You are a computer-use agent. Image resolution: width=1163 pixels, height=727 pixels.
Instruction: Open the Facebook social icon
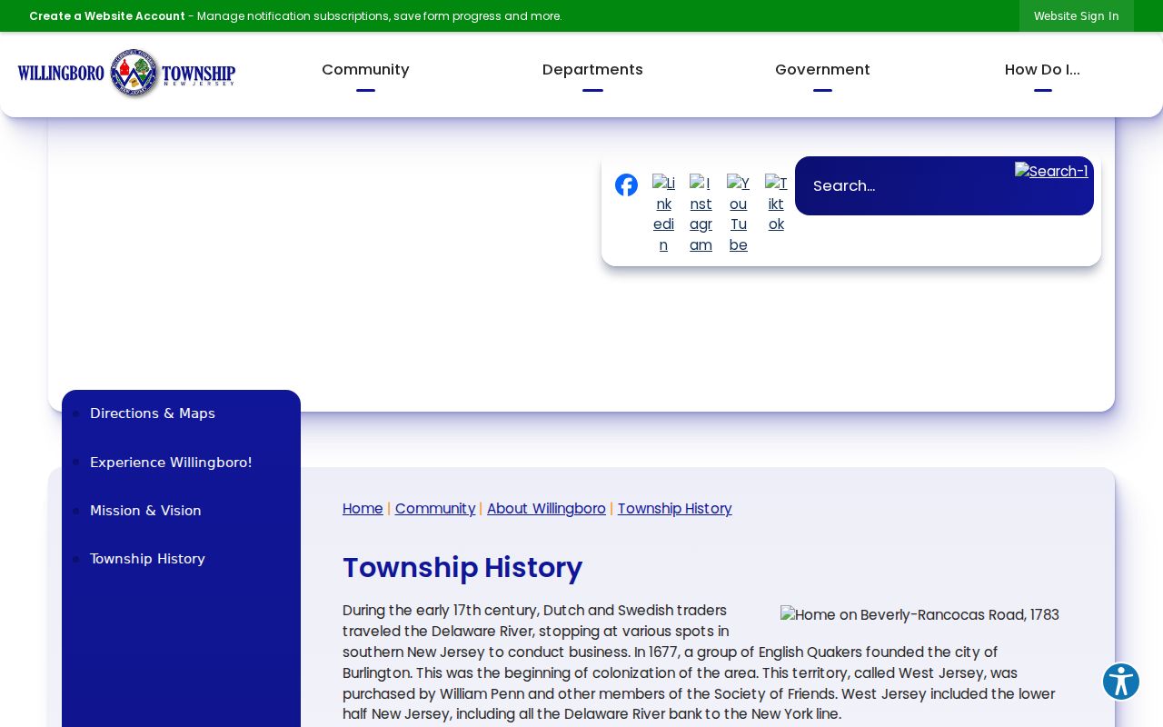click(626, 185)
